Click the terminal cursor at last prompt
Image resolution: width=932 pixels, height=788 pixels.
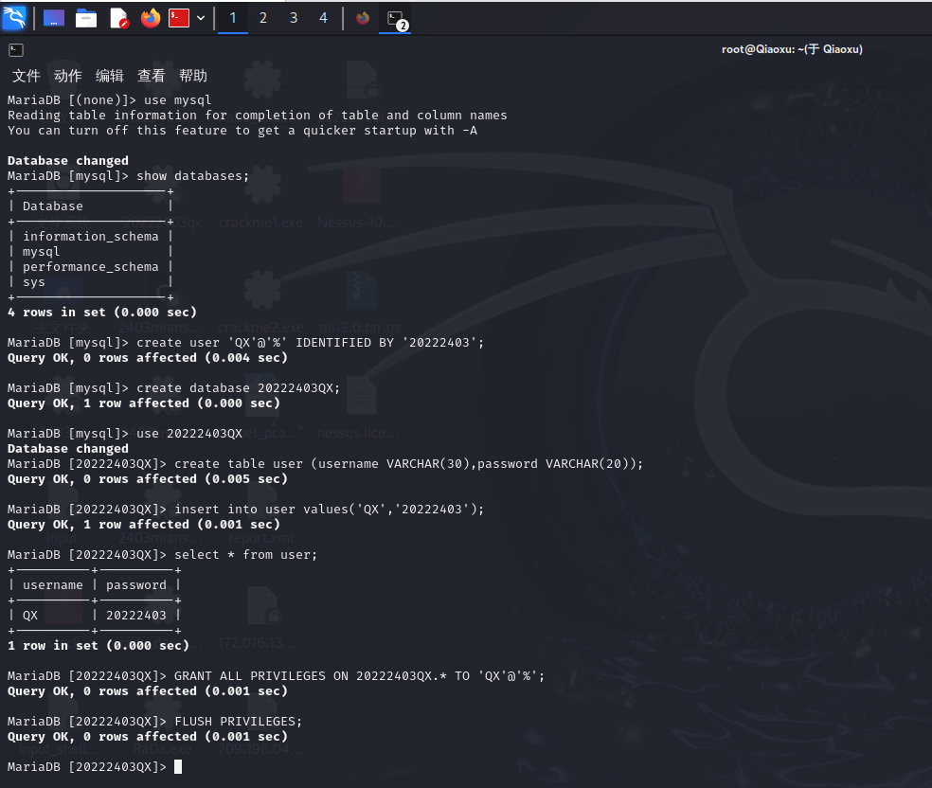point(178,767)
